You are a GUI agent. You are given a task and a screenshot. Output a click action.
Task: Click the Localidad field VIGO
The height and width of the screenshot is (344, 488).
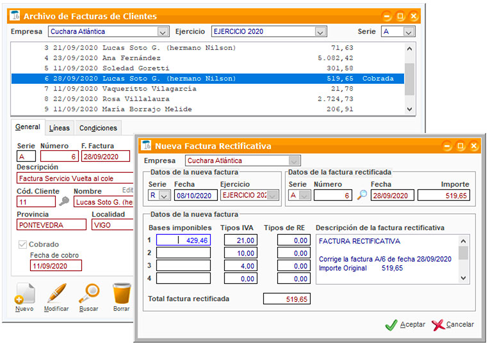point(113,224)
